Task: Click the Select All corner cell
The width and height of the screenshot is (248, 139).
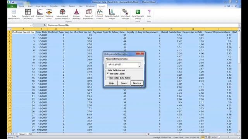Action: click(x=9, y=29)
